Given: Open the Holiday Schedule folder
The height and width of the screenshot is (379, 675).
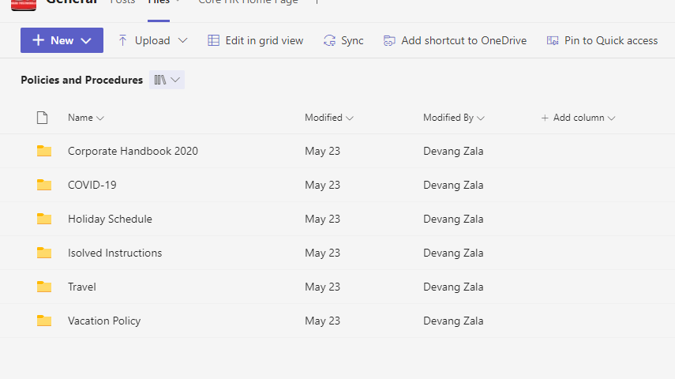Looking at the screenshot, I should pyautogui.click(x=110, y=219).
